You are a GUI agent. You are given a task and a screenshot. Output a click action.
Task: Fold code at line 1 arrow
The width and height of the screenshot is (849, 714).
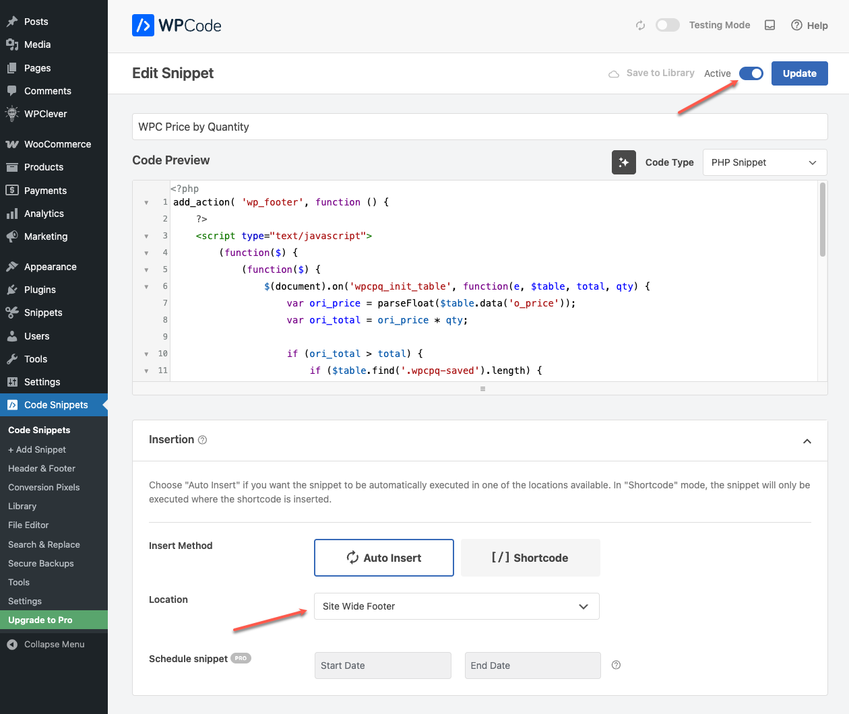[146, 203]
